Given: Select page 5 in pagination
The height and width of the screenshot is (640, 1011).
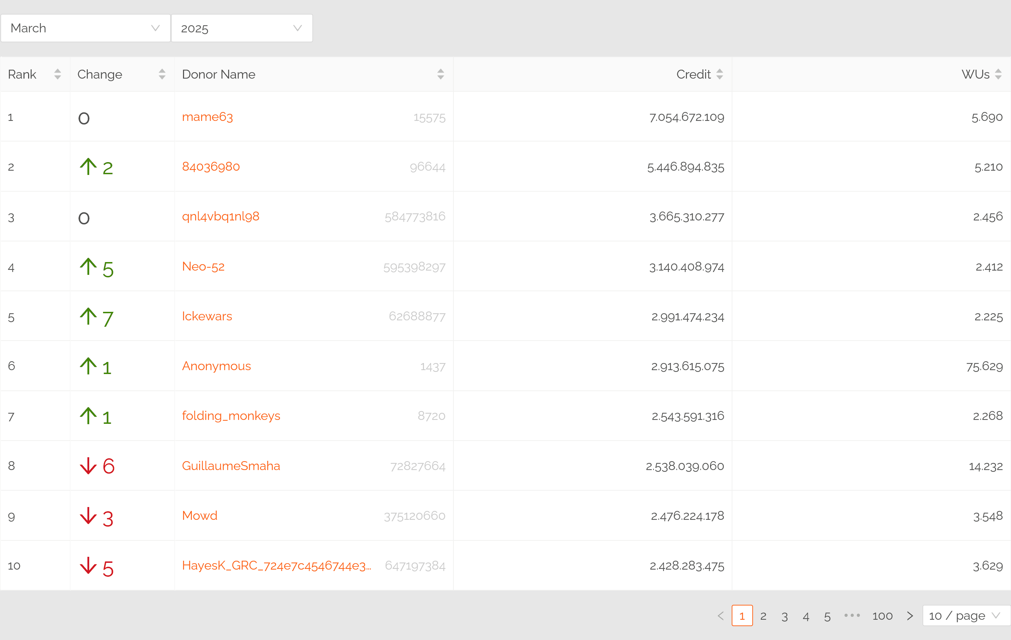Looking at the screenshot, I should point(827,616).
